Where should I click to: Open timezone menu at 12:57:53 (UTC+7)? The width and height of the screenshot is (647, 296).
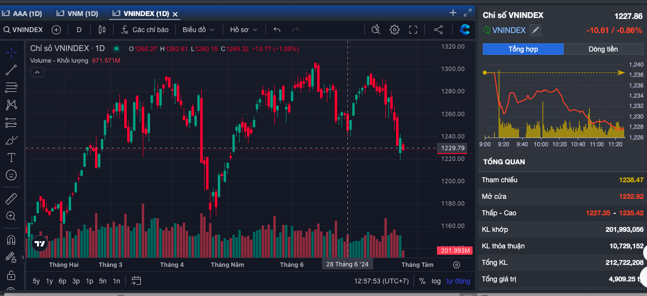click(x=381, y=281)
